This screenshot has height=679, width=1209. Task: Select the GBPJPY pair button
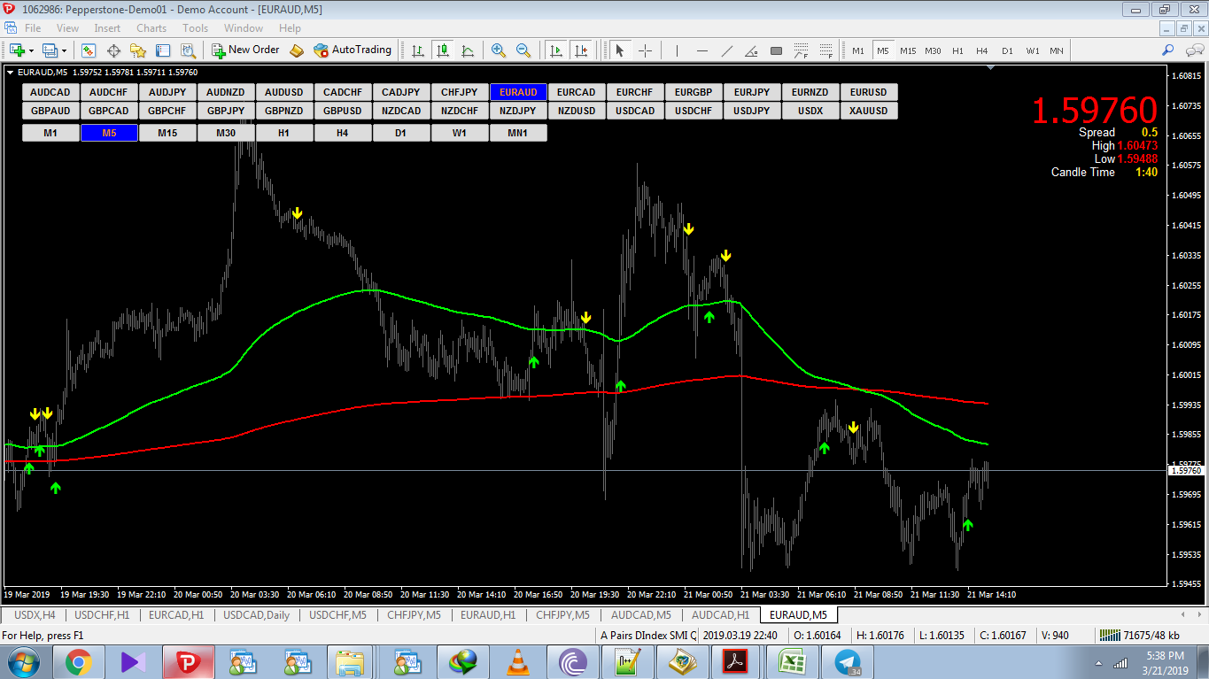(226, 111)
